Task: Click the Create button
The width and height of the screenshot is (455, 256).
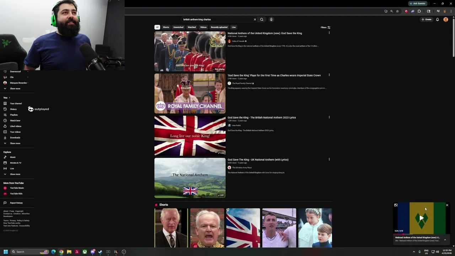Action: pyautogui.click(x=426, y=20)
